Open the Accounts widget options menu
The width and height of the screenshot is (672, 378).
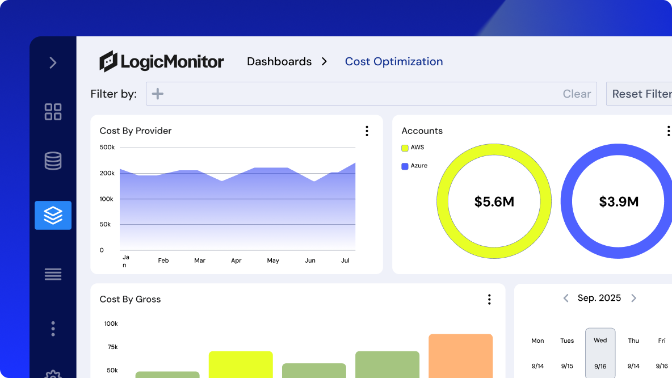[668, 131]
